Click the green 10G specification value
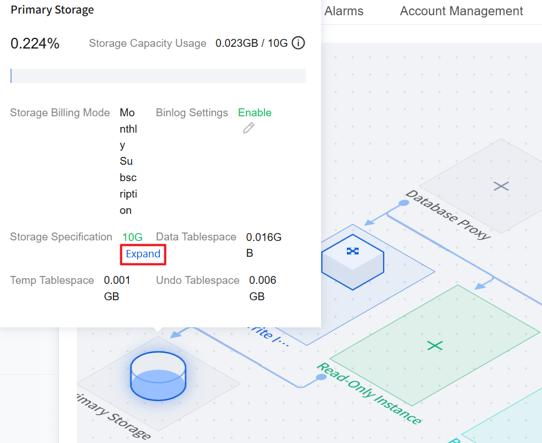 132,237
